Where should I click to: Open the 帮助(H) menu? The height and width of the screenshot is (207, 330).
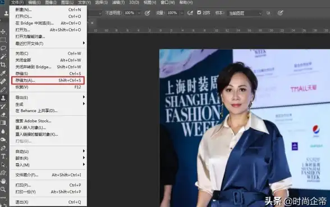click(x=186, y=3)
